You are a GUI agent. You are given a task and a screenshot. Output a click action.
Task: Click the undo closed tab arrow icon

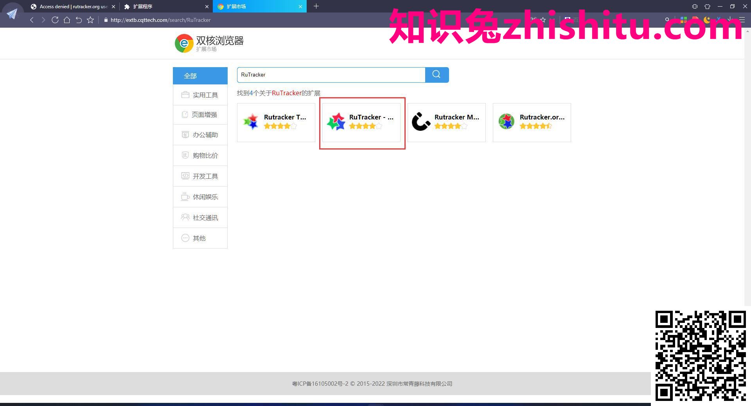pos(79,20)
